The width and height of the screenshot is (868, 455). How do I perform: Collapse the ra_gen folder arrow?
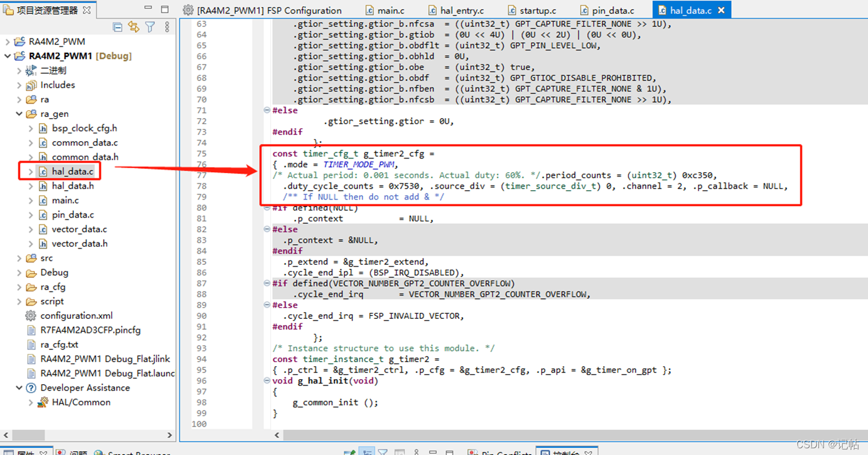pos(19,114)
